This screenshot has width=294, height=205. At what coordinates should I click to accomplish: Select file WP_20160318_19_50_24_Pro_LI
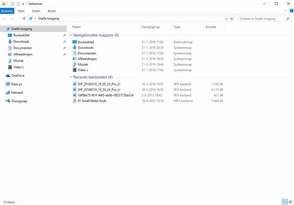point(99,90)
